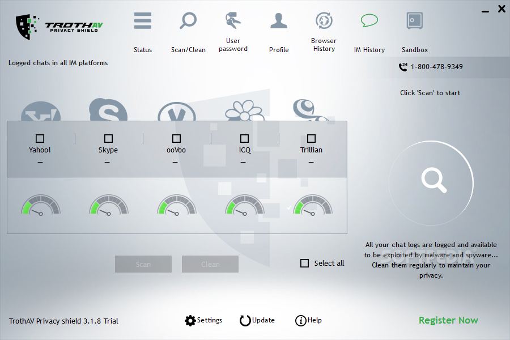This screenshot has width=510, height=340.
Task: Check the Trillian checkbox
Action: 311,139
